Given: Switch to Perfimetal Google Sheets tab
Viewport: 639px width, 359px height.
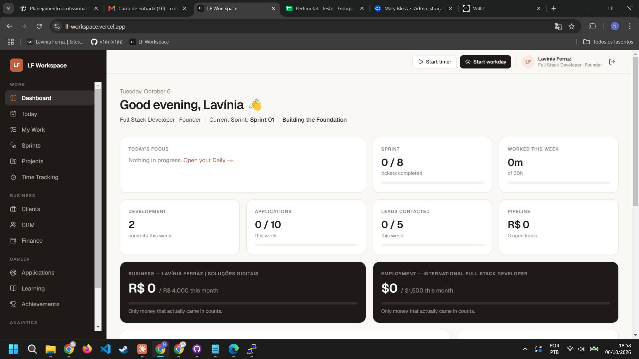Looking at the screenshot, I should pos(325,8).
